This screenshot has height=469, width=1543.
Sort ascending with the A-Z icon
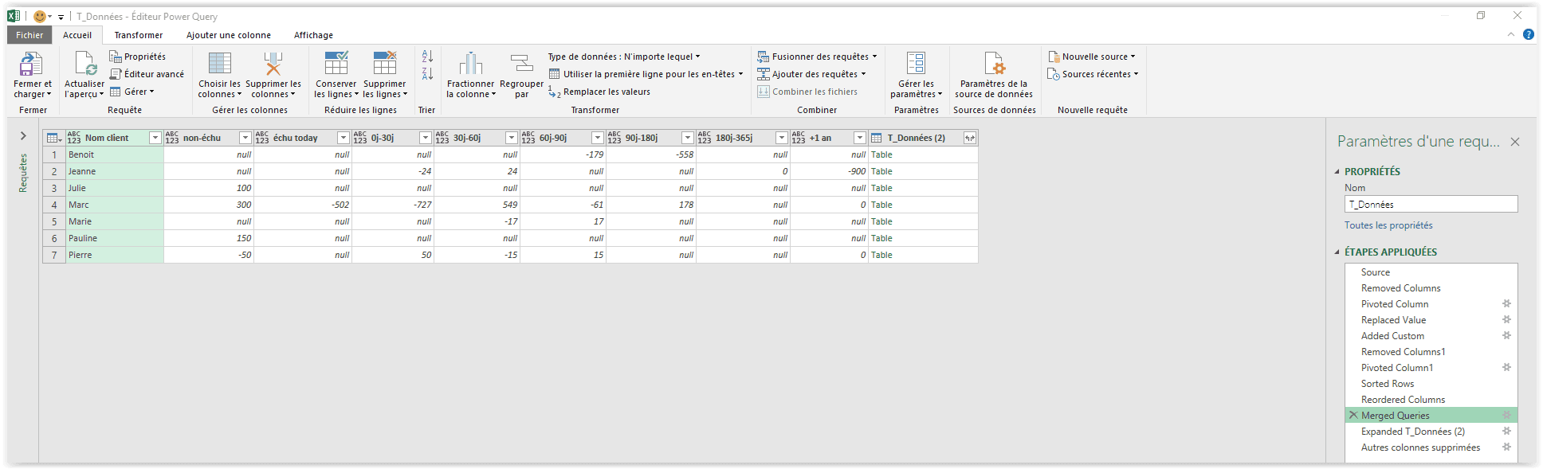tap(427, 57)
